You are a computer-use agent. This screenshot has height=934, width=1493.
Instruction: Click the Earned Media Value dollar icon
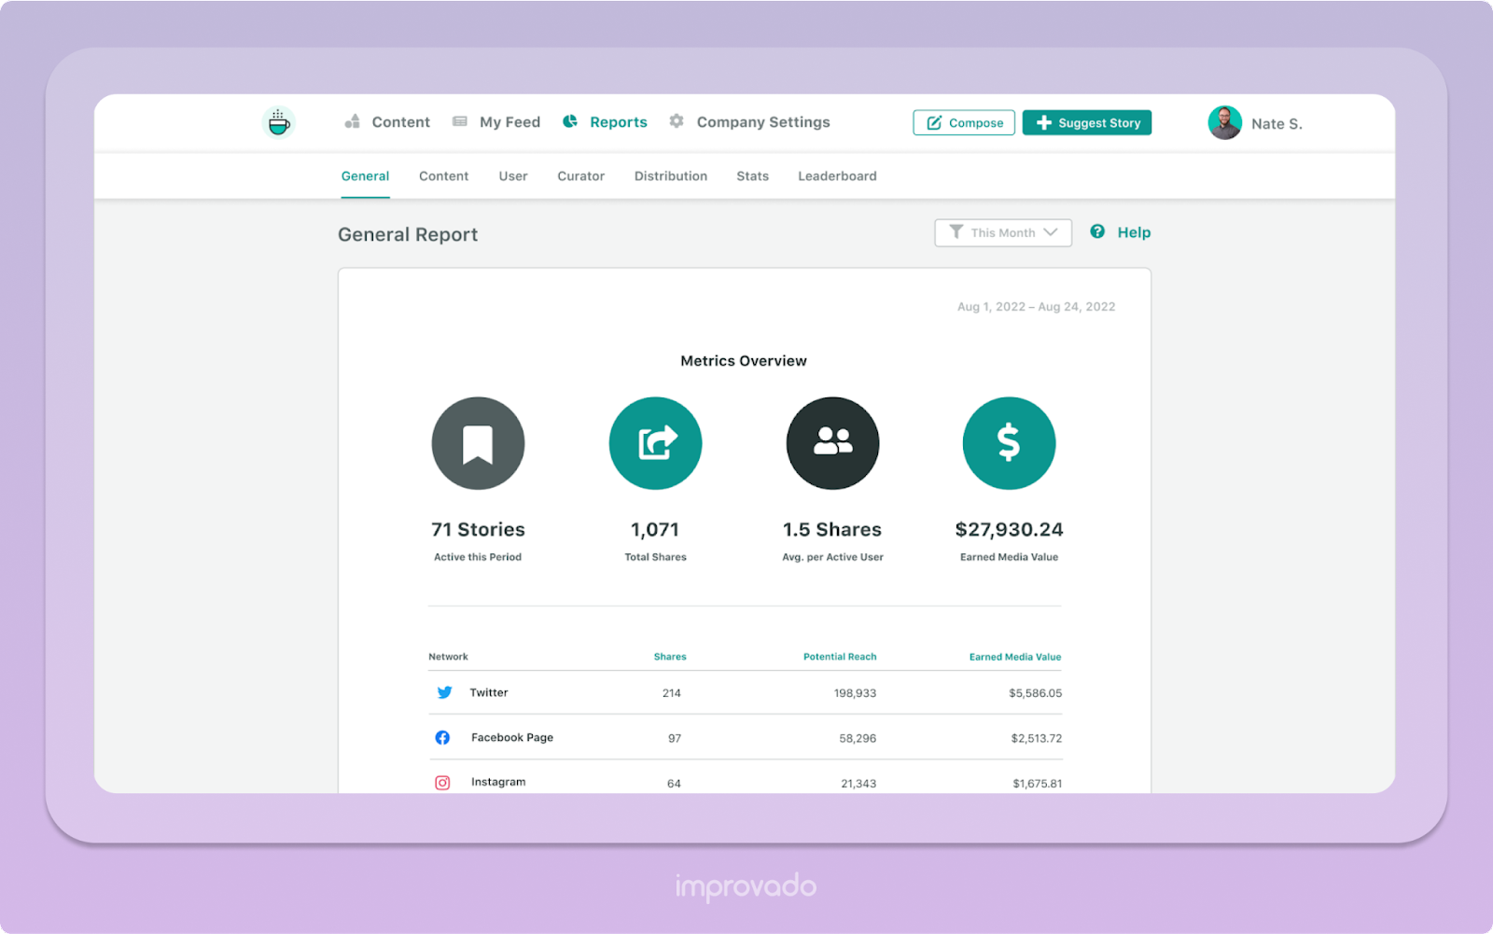coord(1009,443)
